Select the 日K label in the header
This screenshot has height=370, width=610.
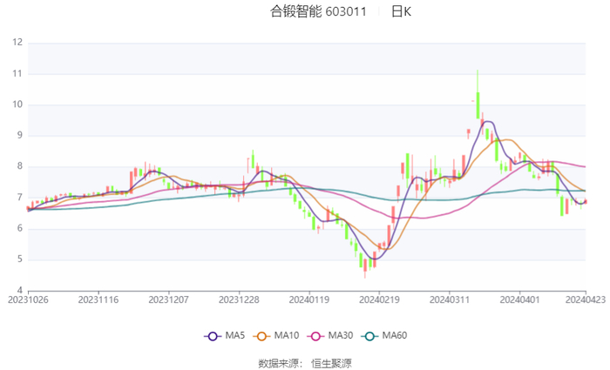401,12
